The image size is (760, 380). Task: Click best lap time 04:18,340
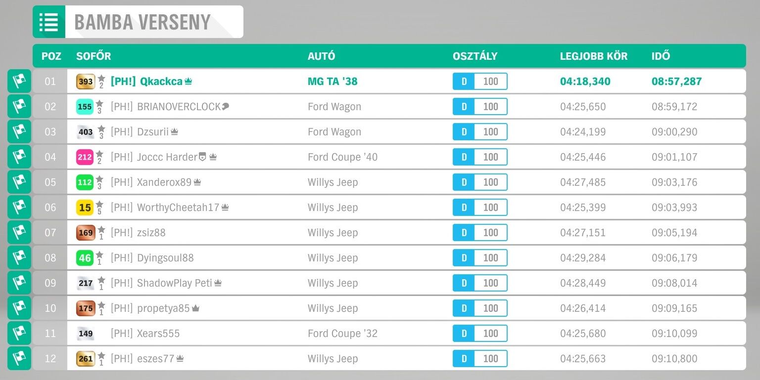585,82
